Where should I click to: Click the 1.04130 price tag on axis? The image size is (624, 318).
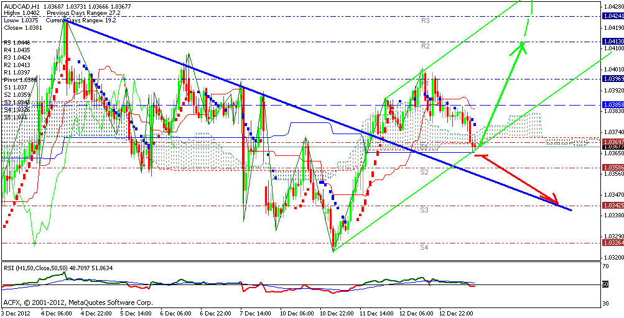pos(612,41)
